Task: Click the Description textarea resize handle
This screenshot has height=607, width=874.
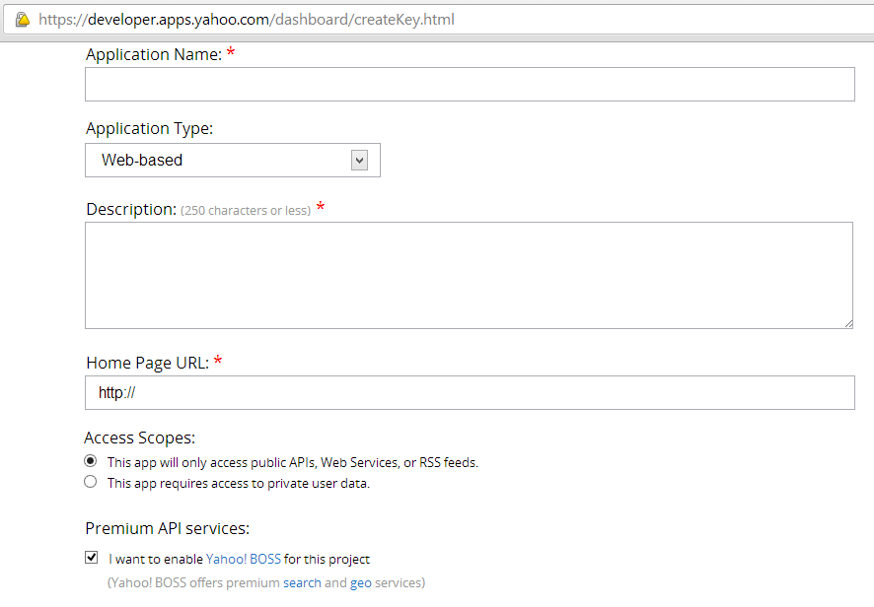Action: click(x=848, y=323)
